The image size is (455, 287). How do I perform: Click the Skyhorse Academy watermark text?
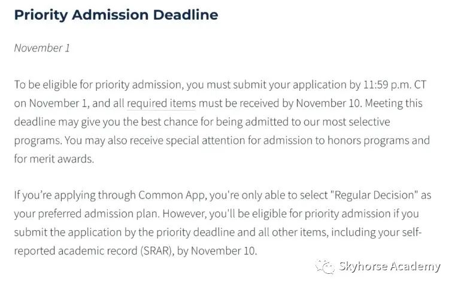tap(389, 267)
